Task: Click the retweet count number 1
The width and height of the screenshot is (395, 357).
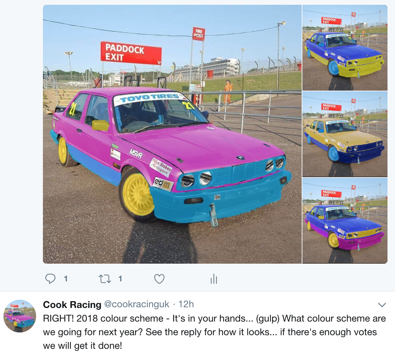Action: point(121,279)
